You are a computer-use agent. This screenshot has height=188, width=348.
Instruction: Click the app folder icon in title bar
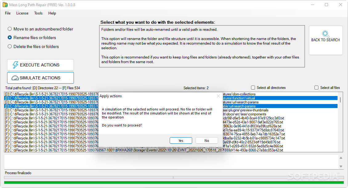pos(5,5)
